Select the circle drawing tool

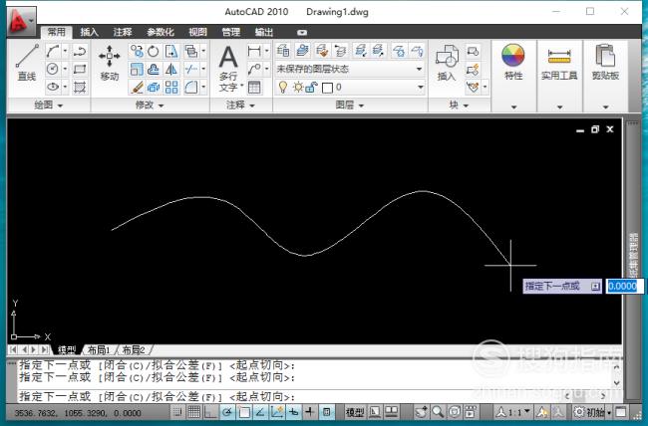pos(53,69)
